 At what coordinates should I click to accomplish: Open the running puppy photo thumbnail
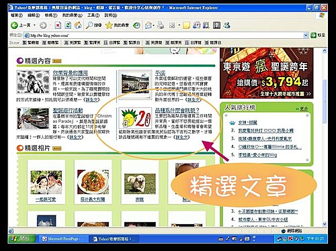140,184
